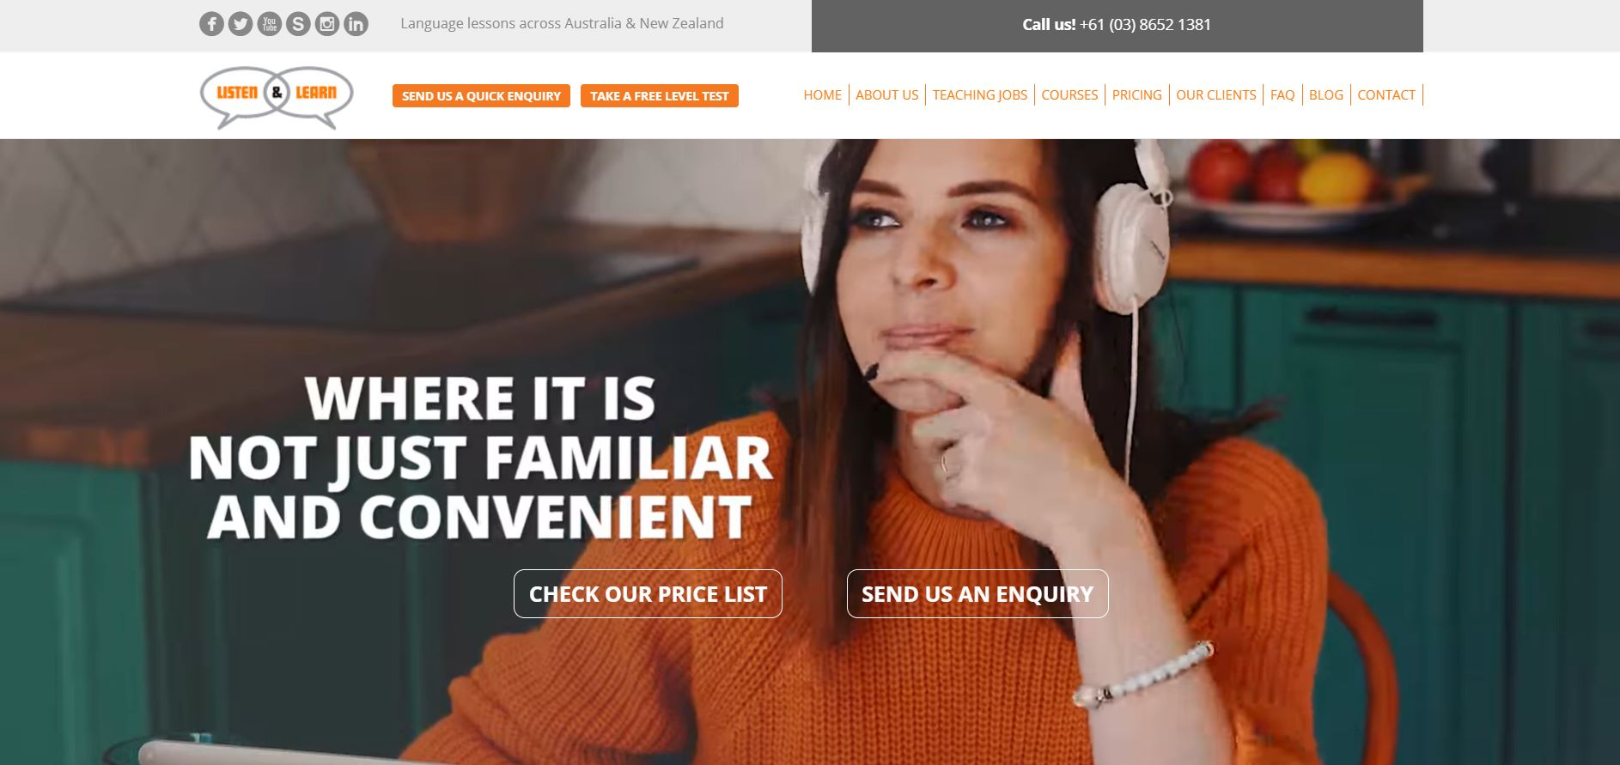
Task: Open the Twitter social icon
Action: (x=241, y=24)
